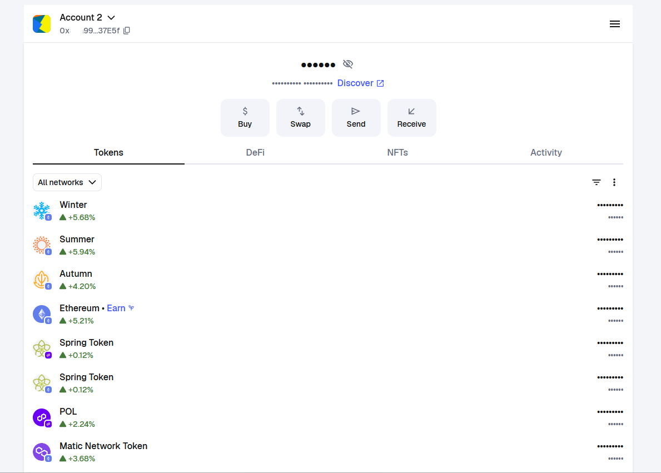The width and height of the screenshot is (661, 473).
Task: Click the Autumn leaf token icon
Action: point(42,280)
